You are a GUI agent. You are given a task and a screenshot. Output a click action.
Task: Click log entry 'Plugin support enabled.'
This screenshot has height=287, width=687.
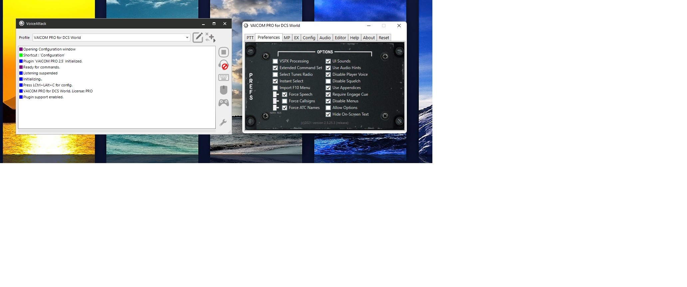coord(43,97)
